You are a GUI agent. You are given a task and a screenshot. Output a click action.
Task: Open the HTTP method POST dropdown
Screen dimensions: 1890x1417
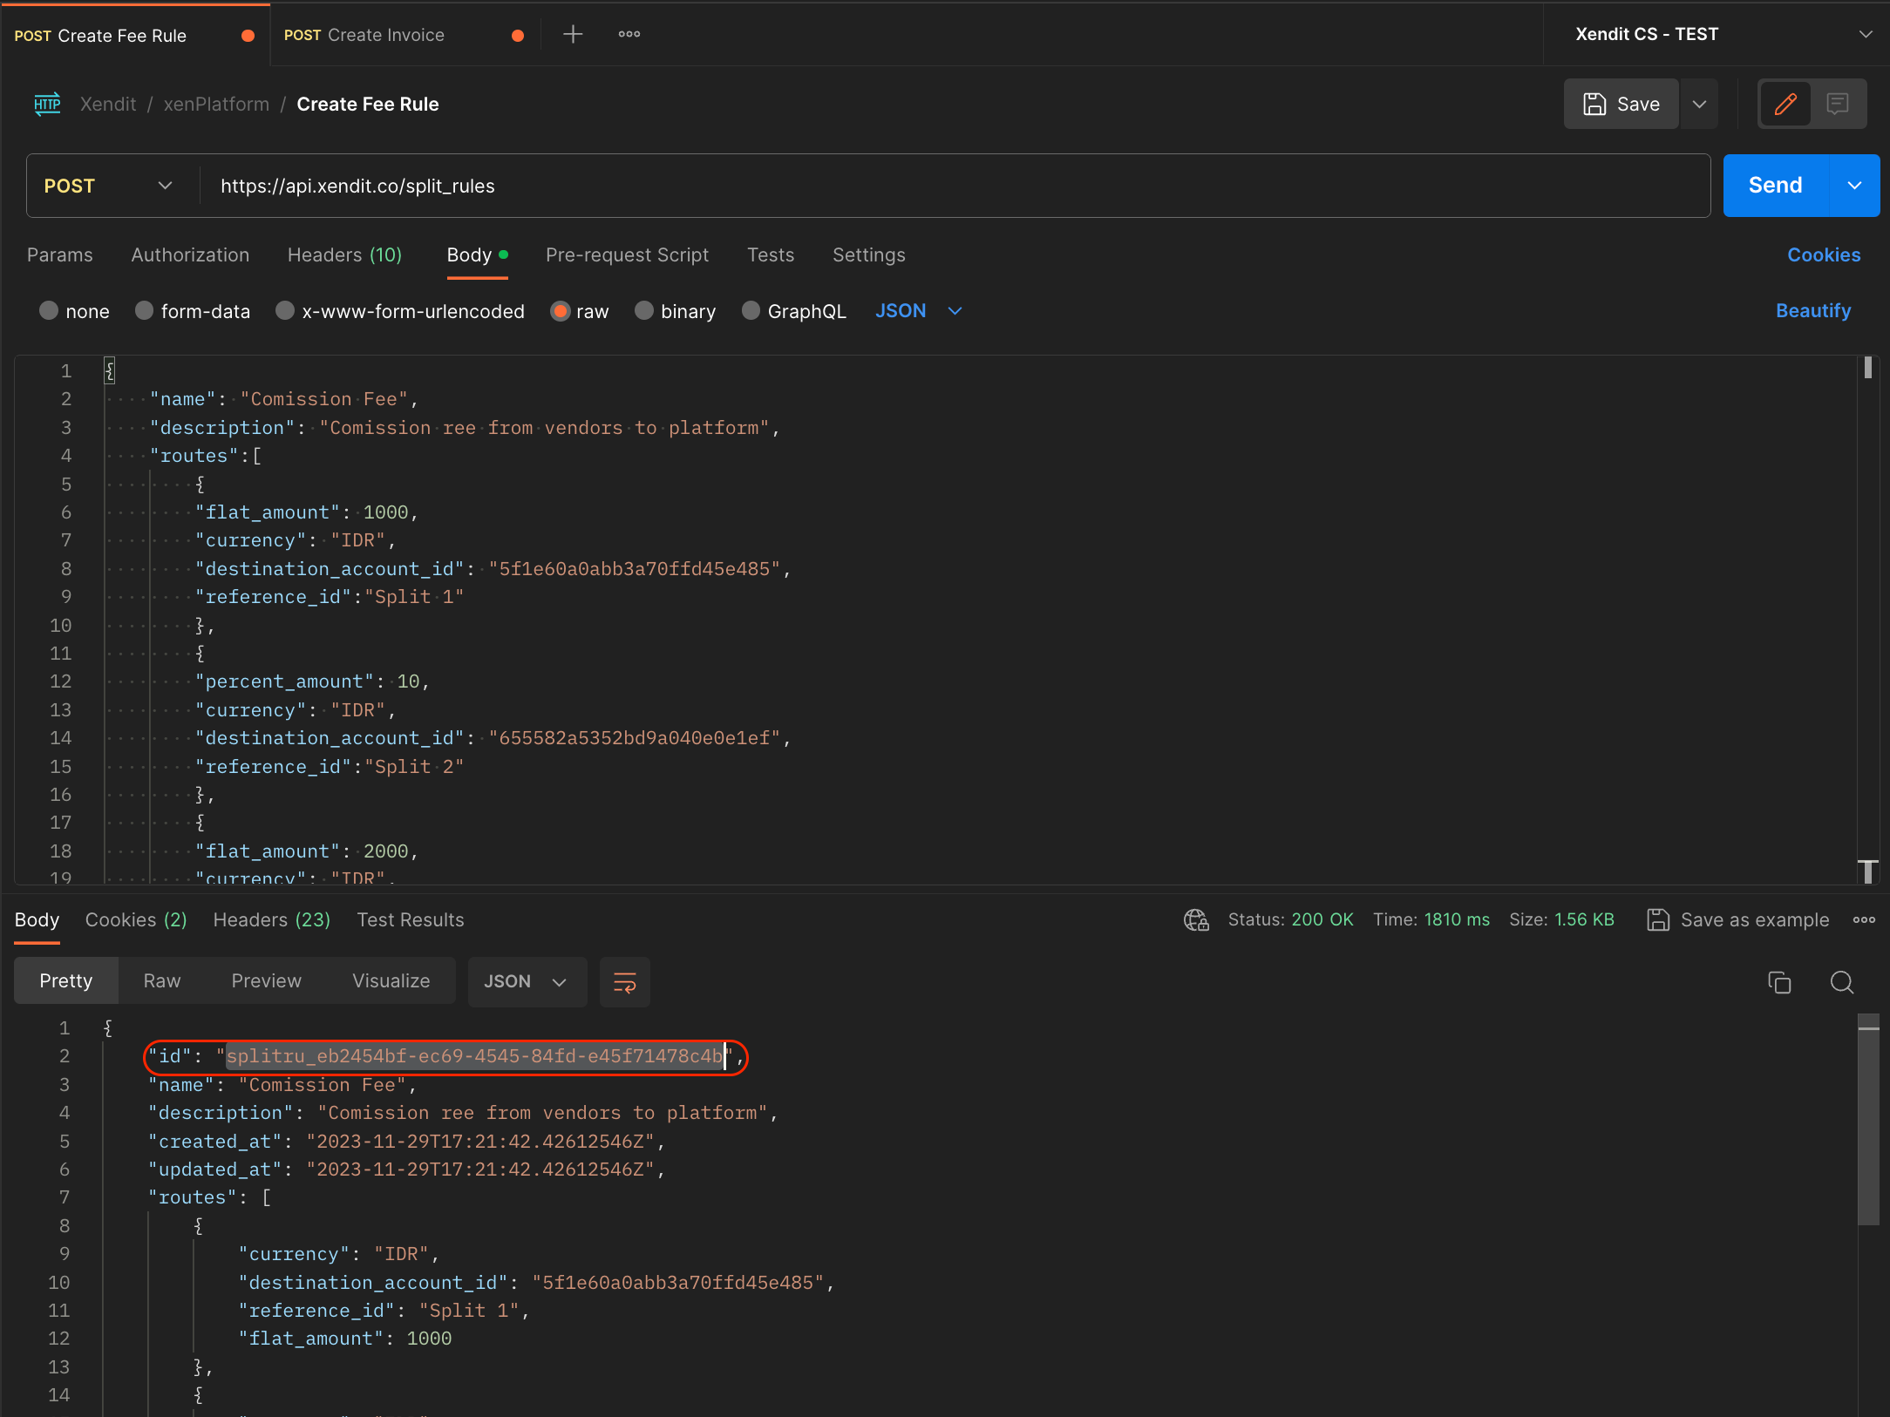click(109, 186)
